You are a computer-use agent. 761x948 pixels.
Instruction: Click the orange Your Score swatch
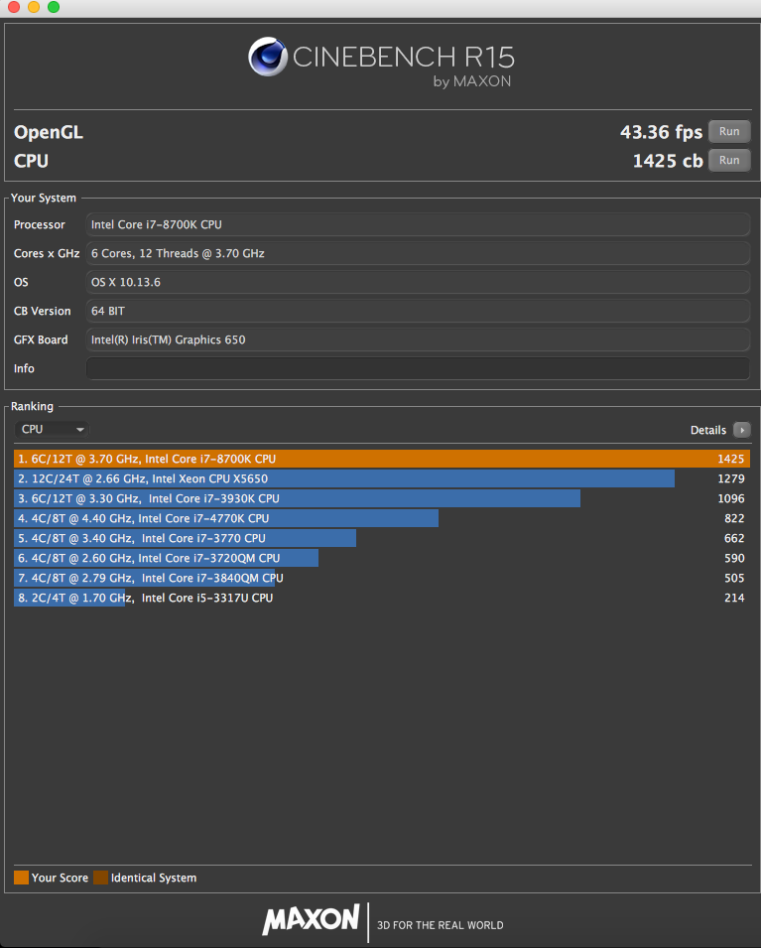(21, 878)
